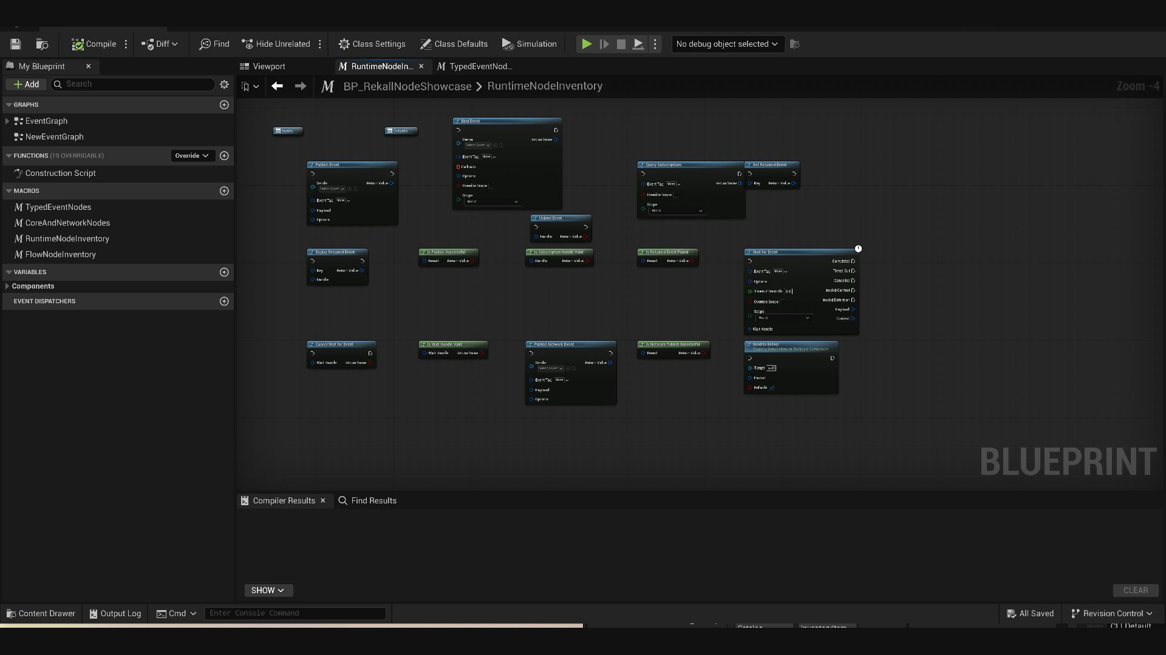Focus the My Blueprint search field

133,84
